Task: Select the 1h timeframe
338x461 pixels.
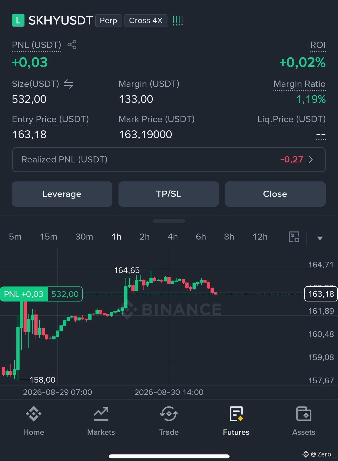Action: (116, 237)
